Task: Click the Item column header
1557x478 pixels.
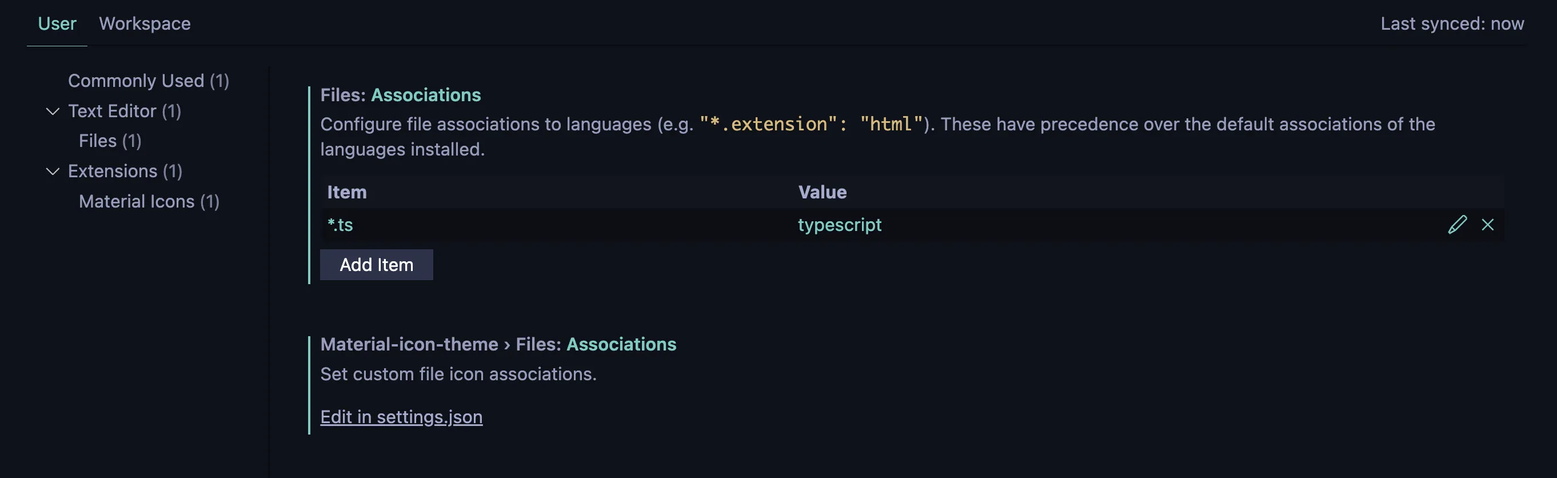Action: 347,192
